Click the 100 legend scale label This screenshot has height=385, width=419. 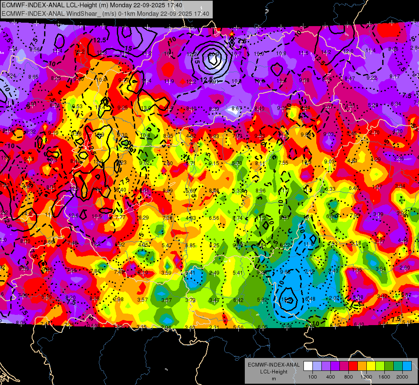(312, 377)
